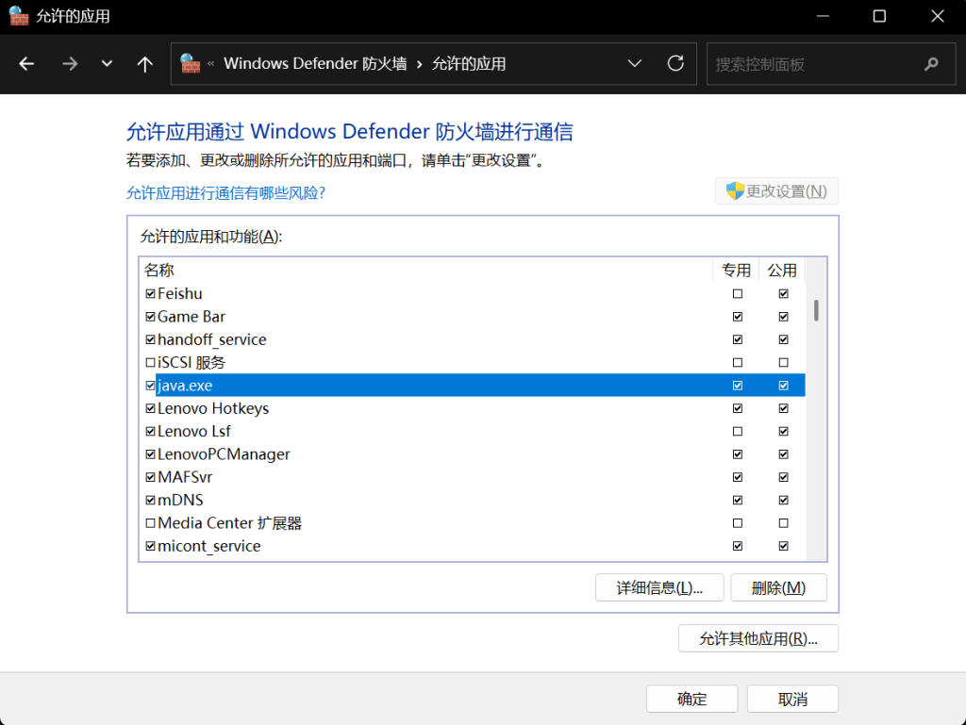Toggle Game Bar 公用 checkbox
The width and height of the screenshot is (966, 725).
click(783, 317)
